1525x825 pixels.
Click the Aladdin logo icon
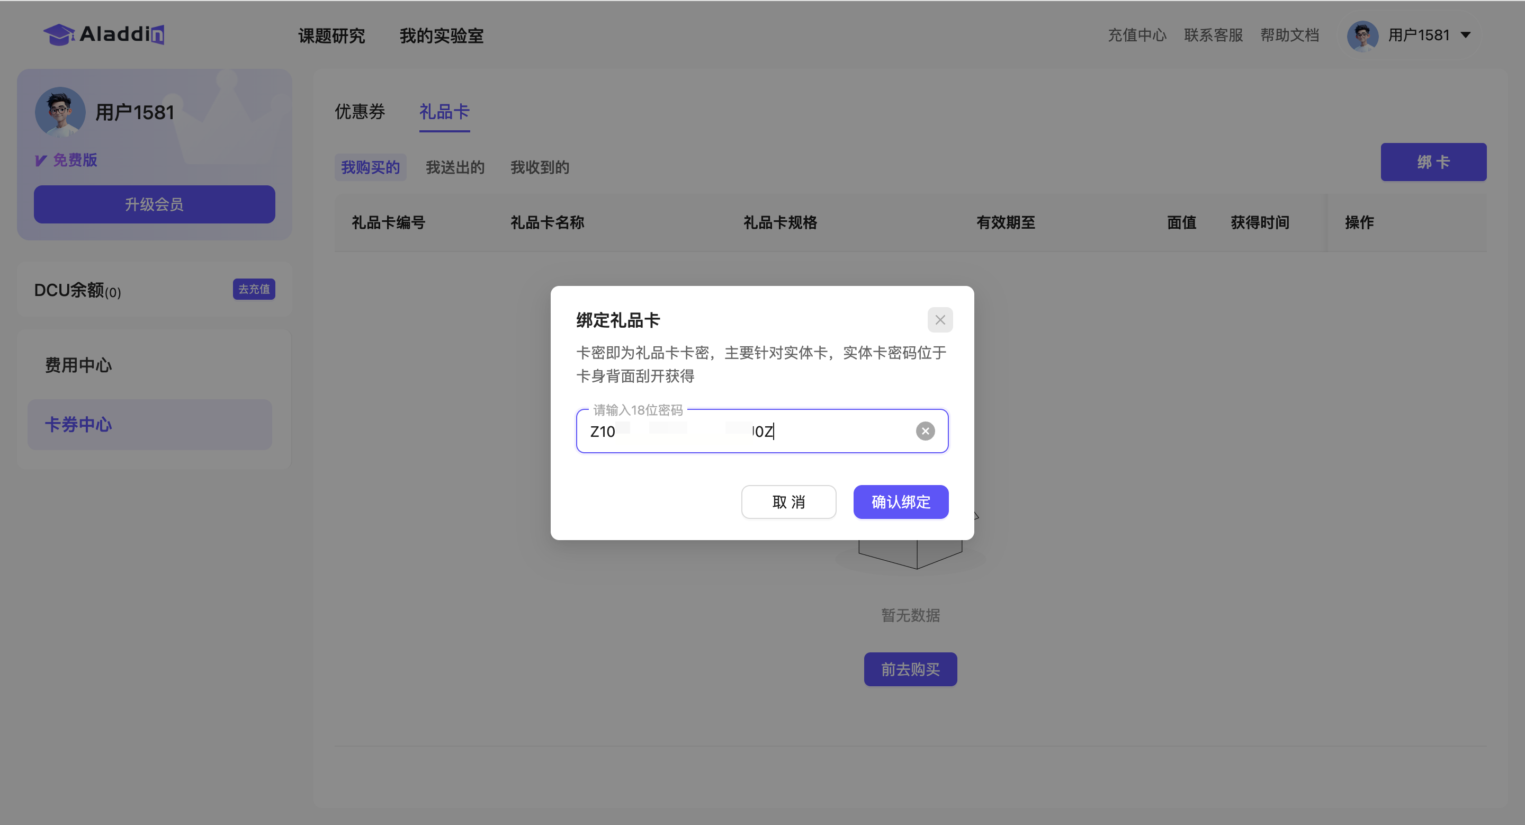(x=58, y=34)
